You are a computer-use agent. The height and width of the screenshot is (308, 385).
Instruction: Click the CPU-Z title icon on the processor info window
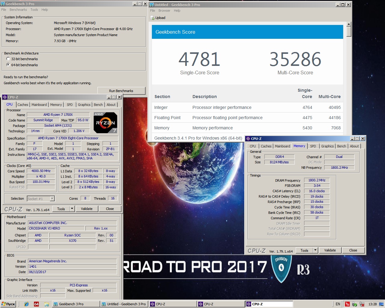(x=5, y=97)
